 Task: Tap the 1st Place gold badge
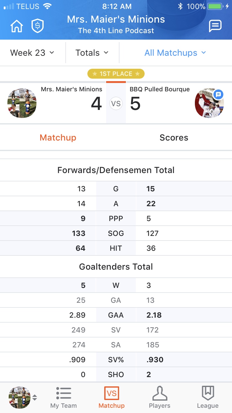tap(116, 74)
